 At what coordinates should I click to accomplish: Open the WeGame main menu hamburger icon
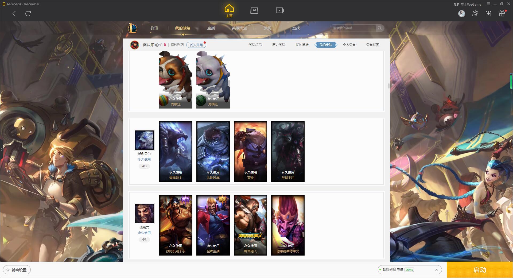[x=488, y=4]
